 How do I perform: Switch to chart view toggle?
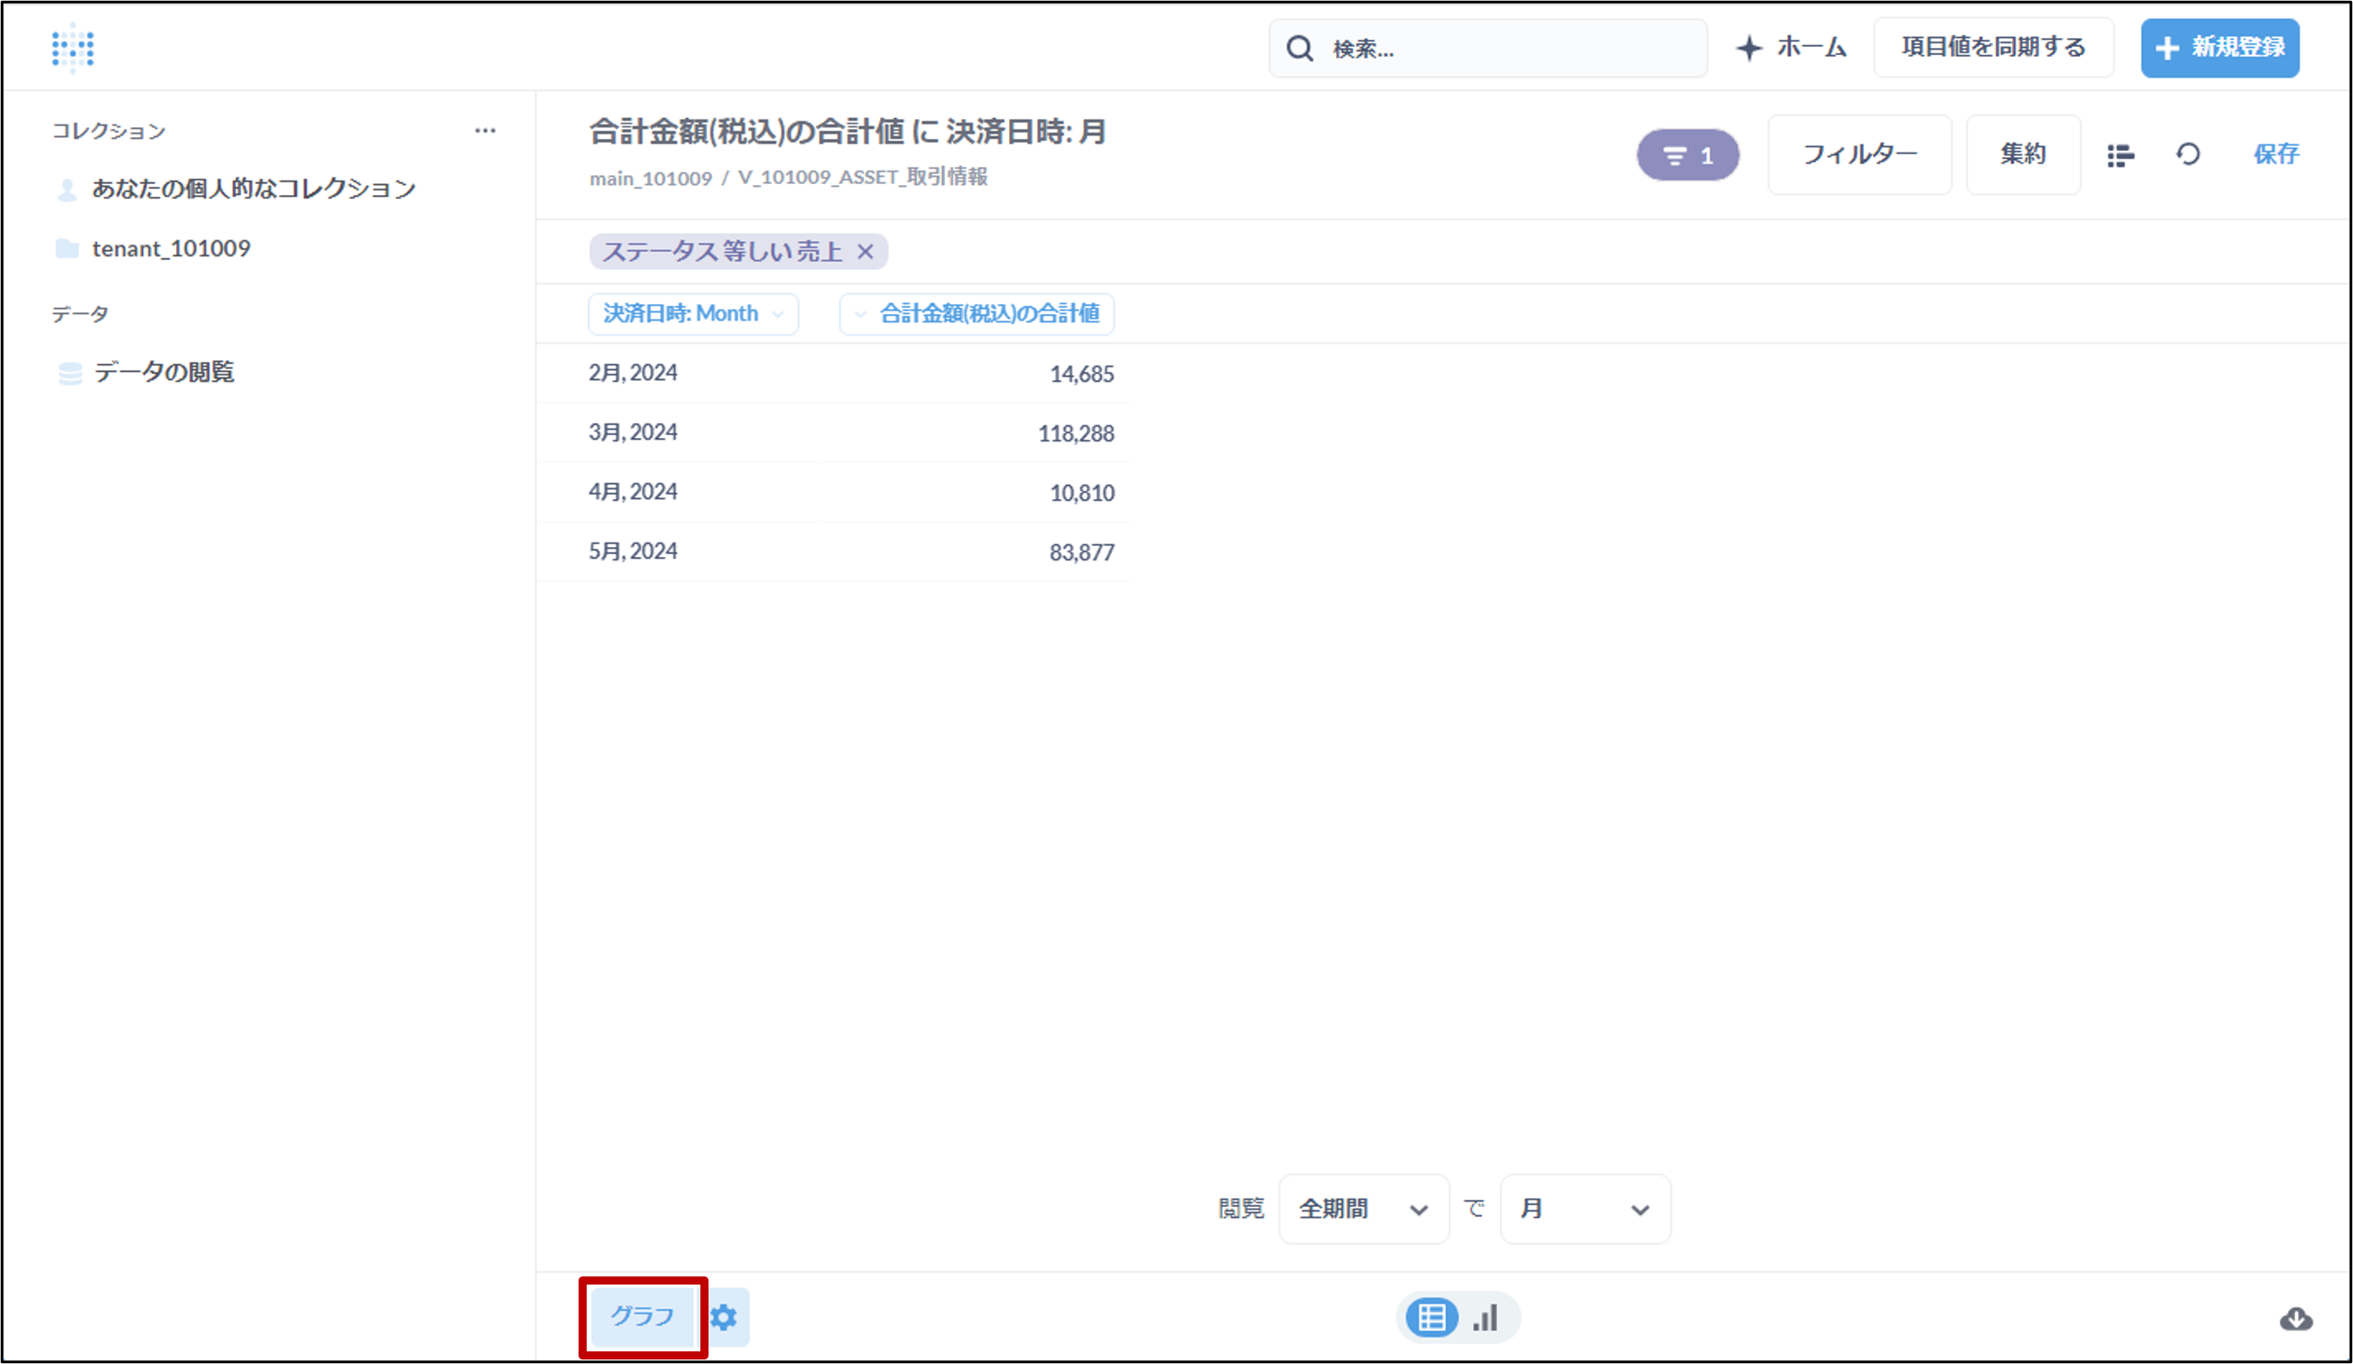click(1486, 1317)
